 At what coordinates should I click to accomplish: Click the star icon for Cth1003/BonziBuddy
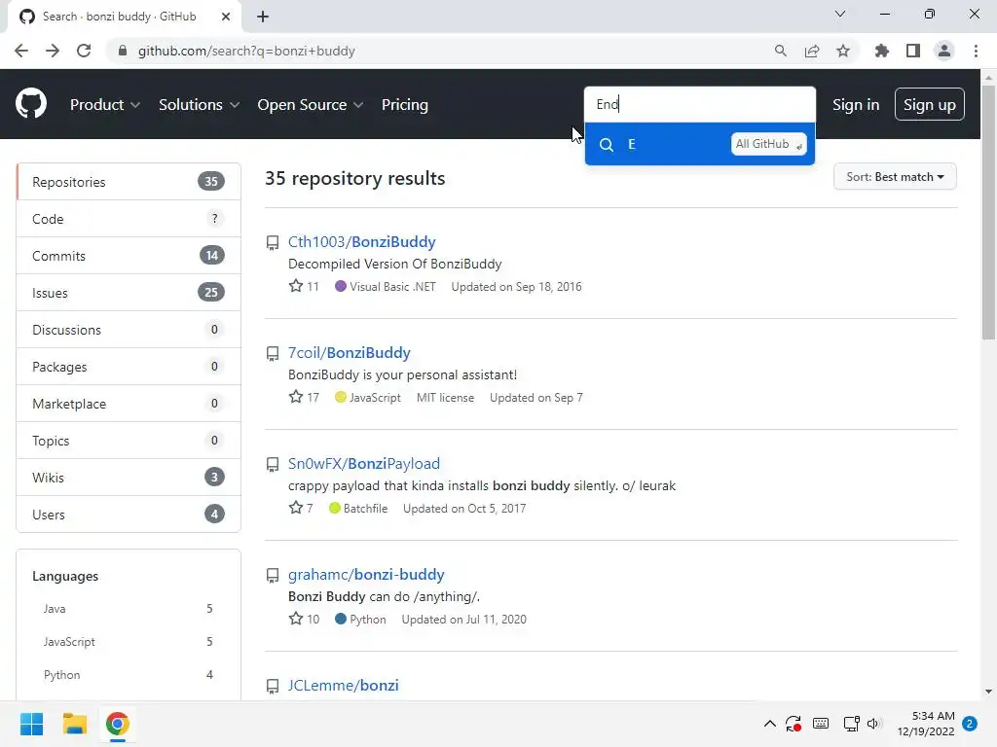296,286
